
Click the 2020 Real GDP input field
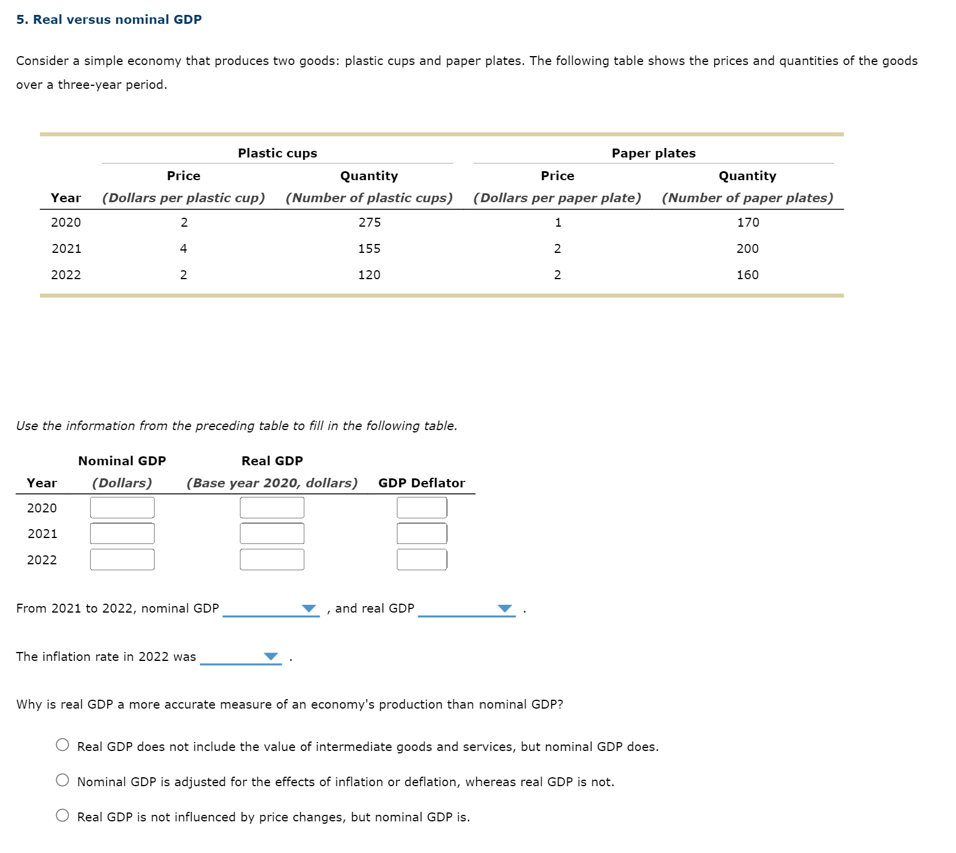point(272,507)
